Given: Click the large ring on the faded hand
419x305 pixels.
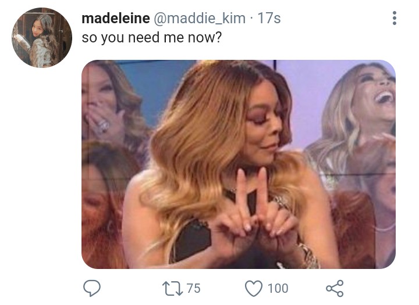Looking at the screenshot, I should pos(102,126).
